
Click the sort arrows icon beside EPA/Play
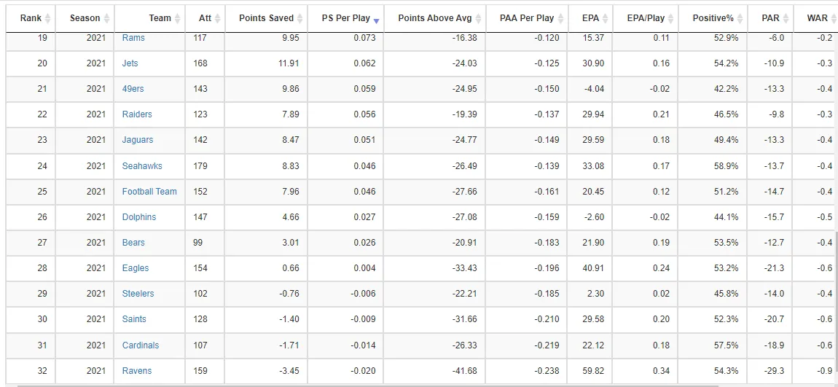[671, 18]
